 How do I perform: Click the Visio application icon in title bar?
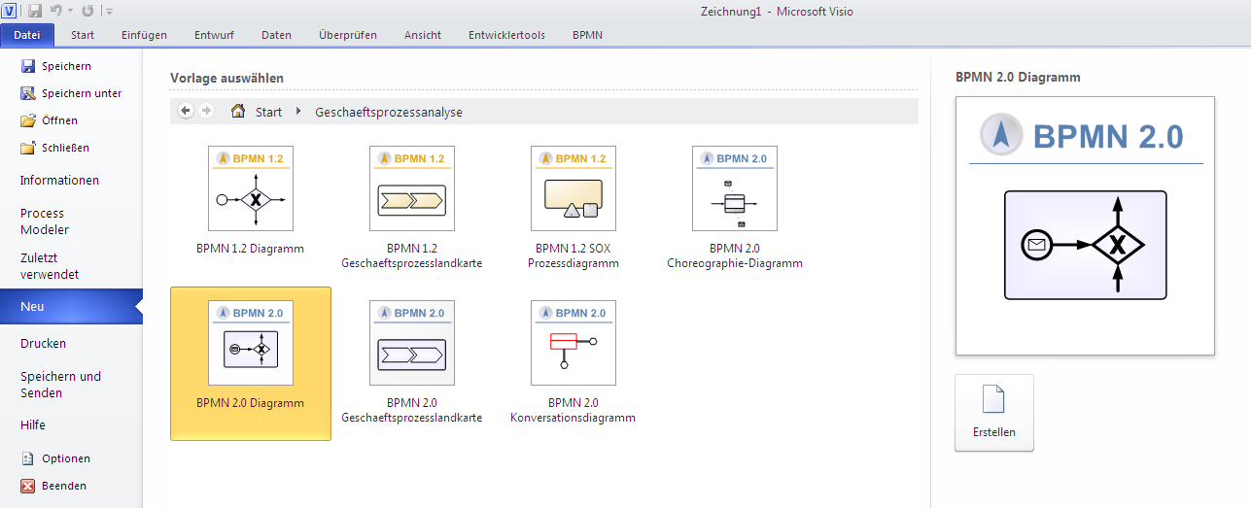coord(11,11)
